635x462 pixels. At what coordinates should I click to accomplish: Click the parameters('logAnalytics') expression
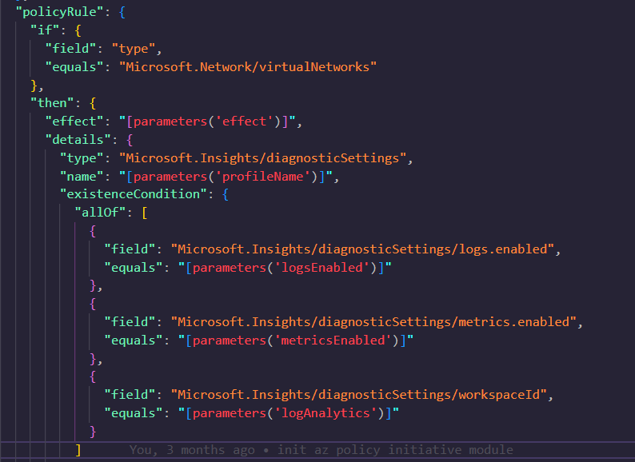(x=289, y=412)
